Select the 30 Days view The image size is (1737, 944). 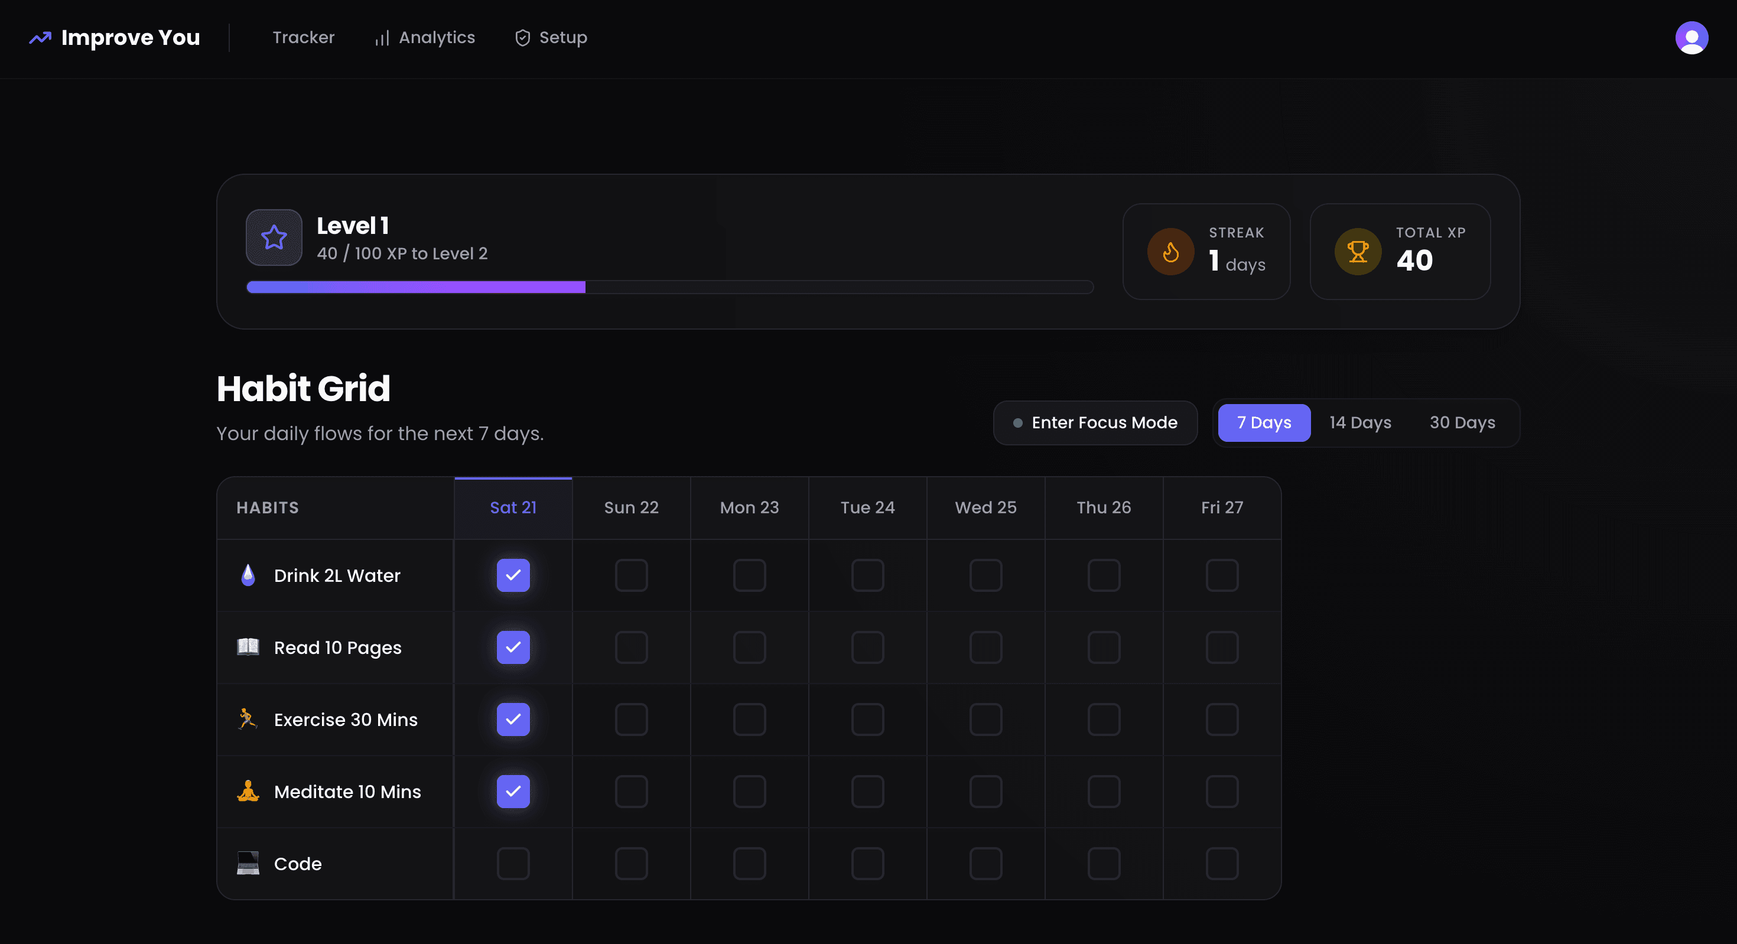tap(1462, 423)
